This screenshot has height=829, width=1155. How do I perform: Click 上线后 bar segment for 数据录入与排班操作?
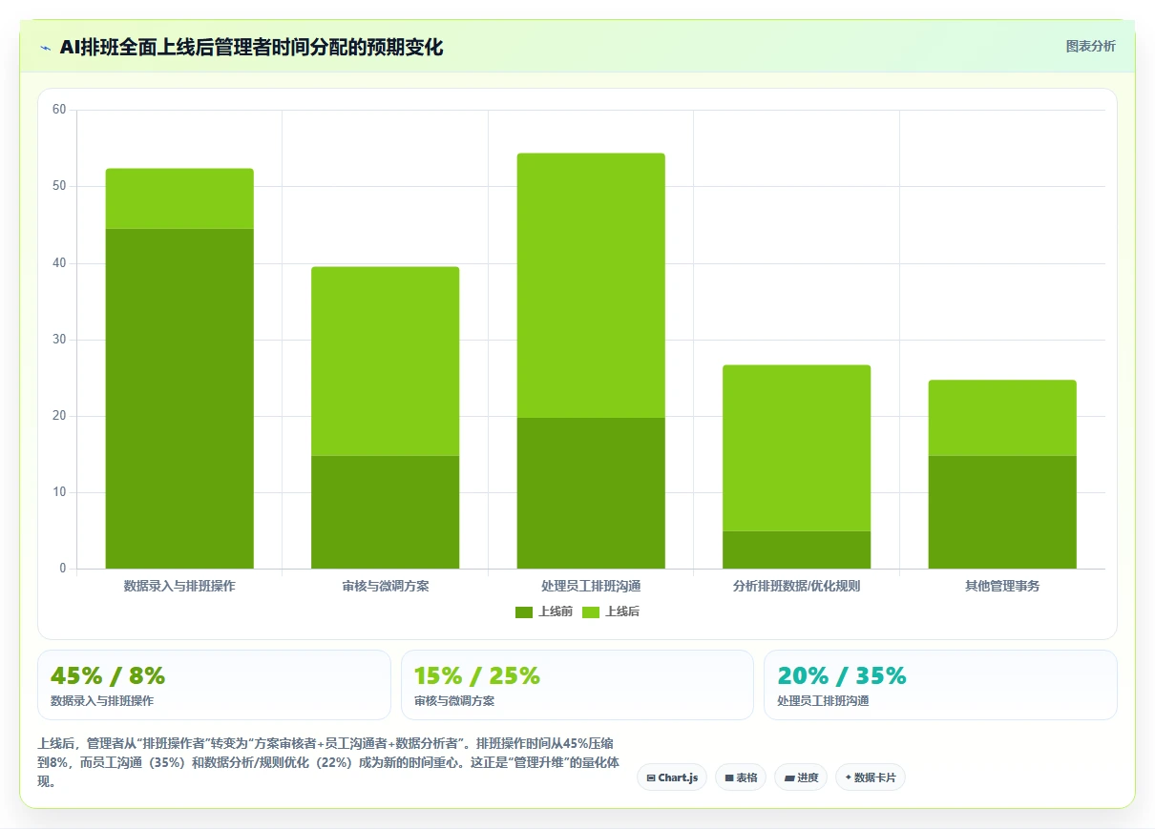tap(179, 198)
